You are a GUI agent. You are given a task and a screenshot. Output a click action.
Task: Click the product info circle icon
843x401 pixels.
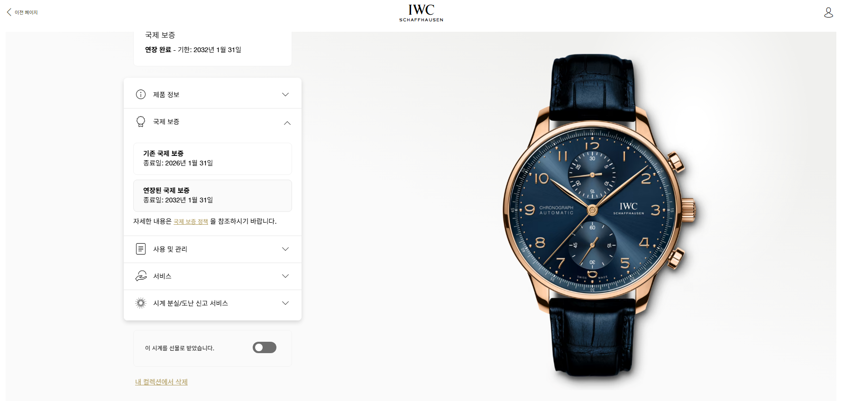point(141,94)
